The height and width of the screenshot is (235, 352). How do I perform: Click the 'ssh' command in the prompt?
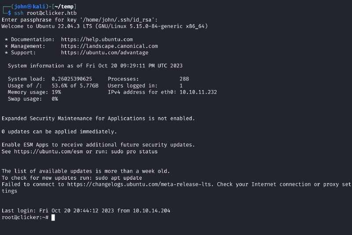tap(18, 13)
